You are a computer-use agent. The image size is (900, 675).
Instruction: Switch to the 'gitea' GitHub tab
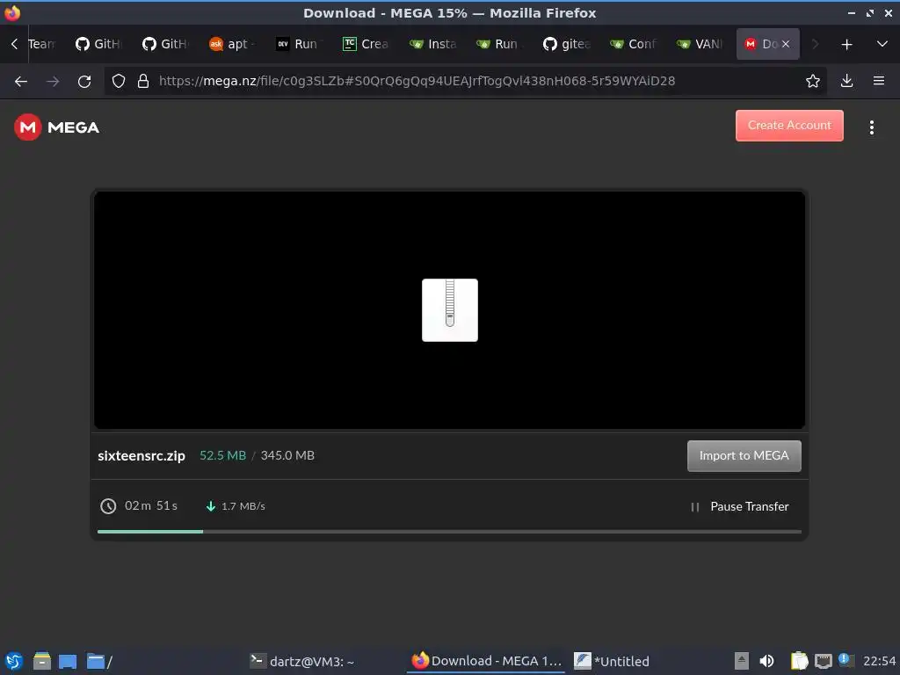click(567, 44)
